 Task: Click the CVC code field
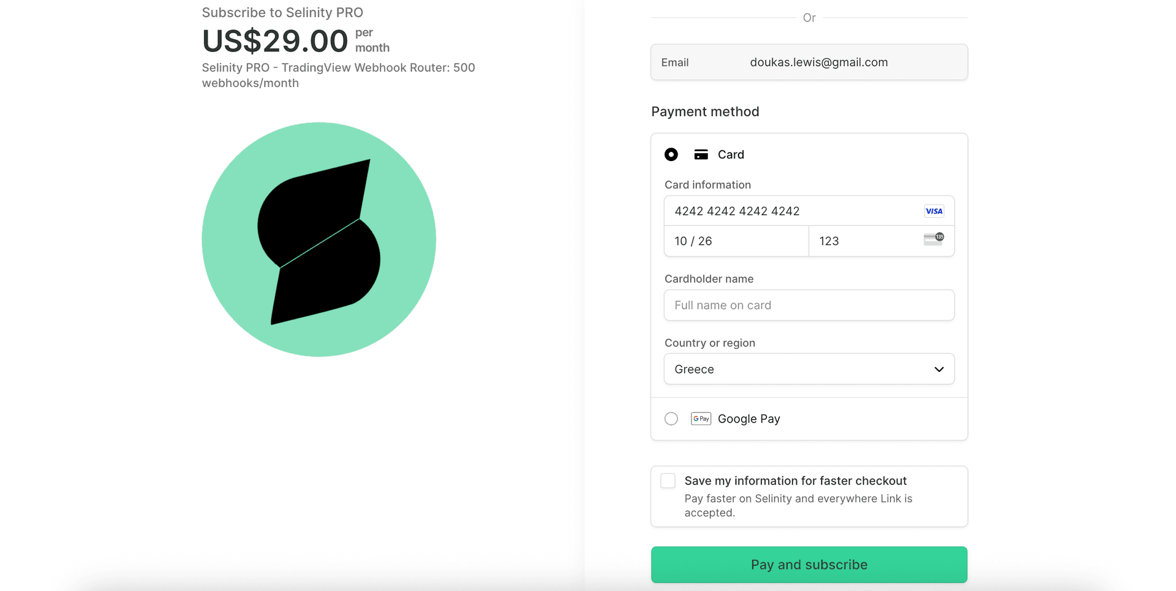click(x=864, y=241)
